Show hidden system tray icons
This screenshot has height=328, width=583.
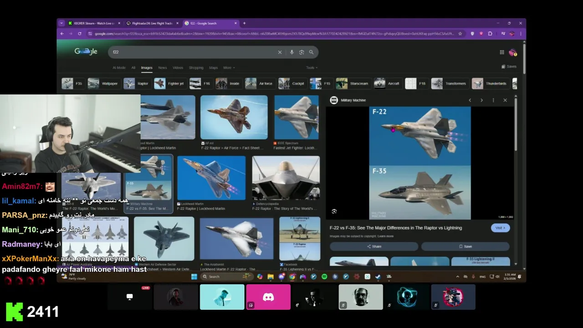tap(458, 277)
